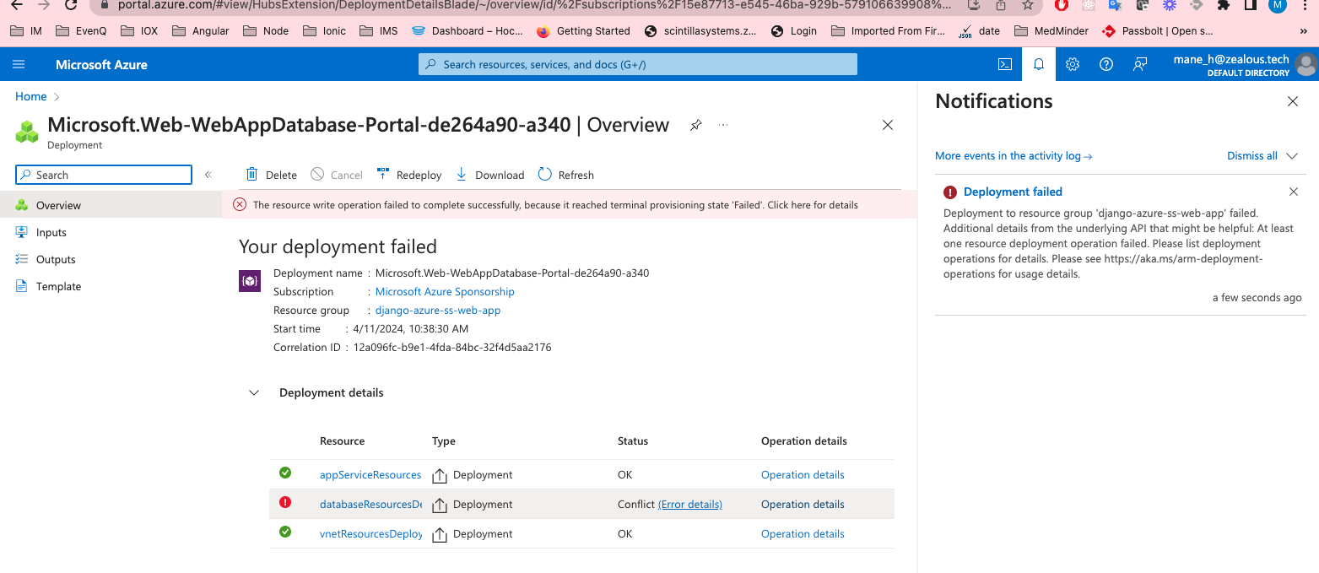Open the Passbolt bookmark

tap(1157, 31)
